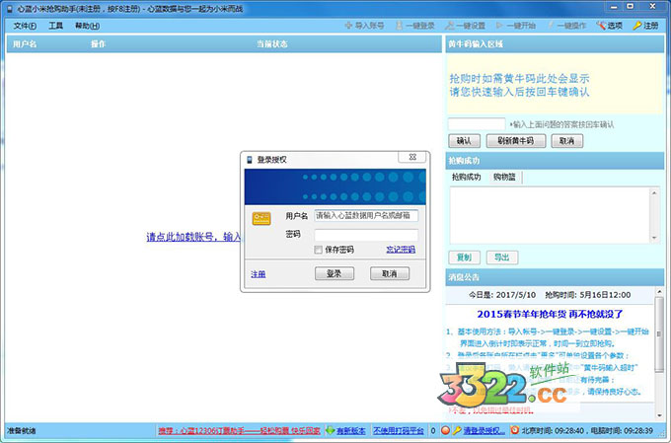Open the 工具 menu
Viewport: 671px width, 443px height.
tap(55, 26)
